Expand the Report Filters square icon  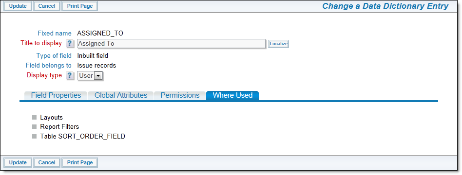click(x=34, y=127)
